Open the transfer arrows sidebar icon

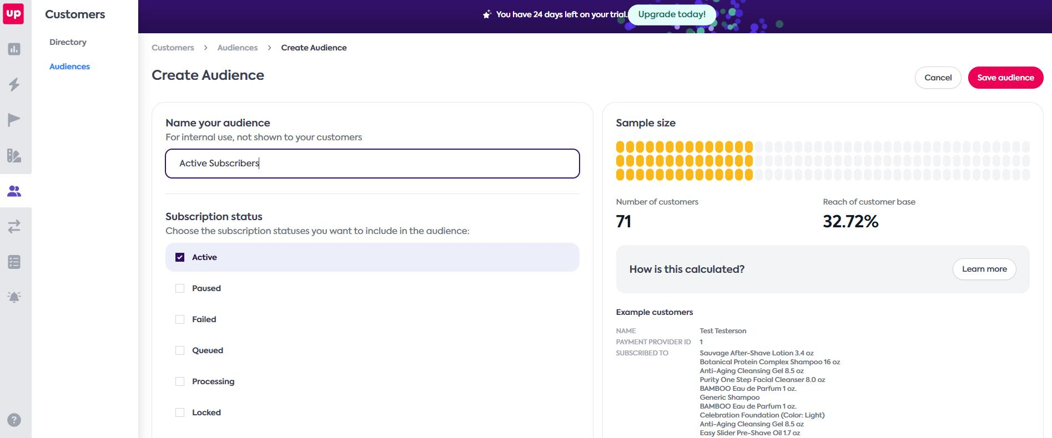14,226
